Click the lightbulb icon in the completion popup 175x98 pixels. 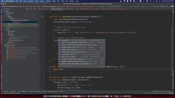(103, 67)
